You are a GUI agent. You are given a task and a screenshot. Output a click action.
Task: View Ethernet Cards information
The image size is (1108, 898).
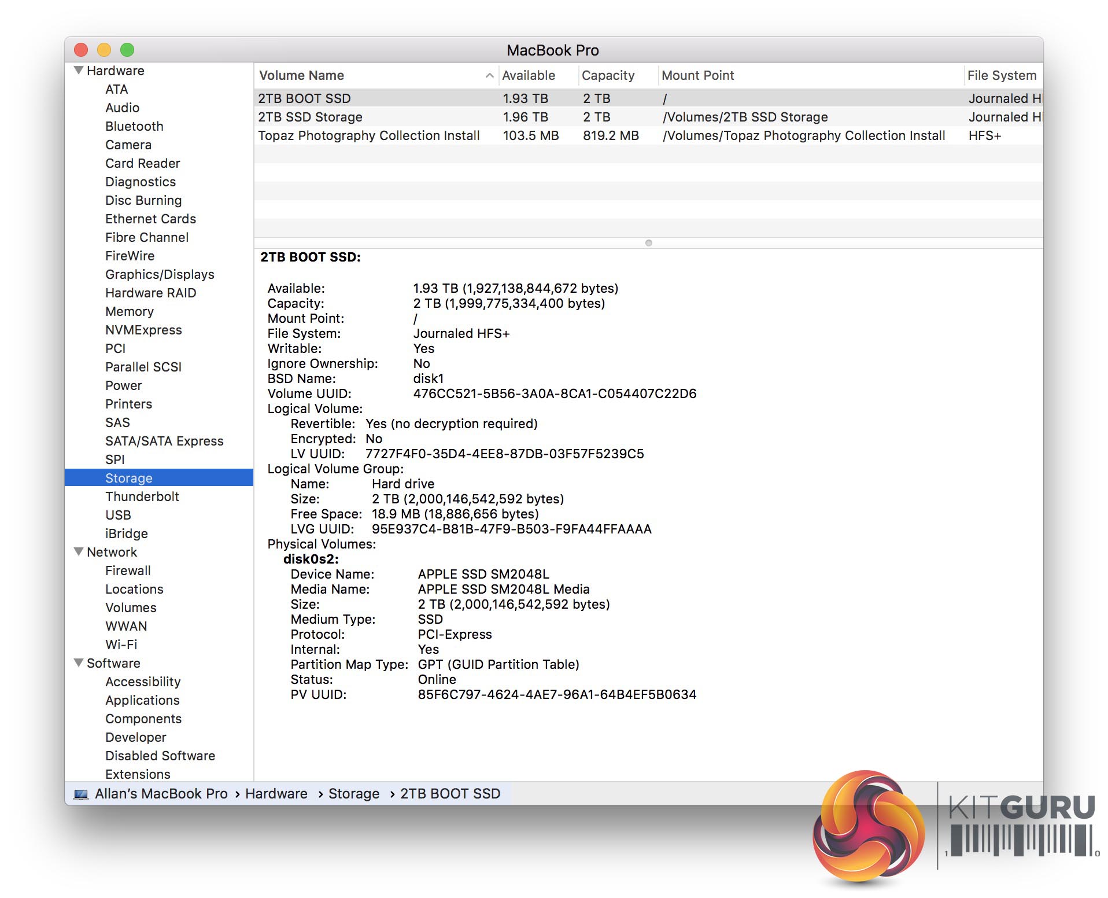(x=150, y=219)
